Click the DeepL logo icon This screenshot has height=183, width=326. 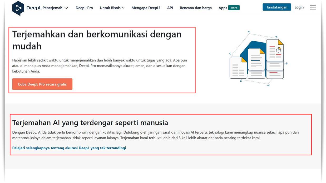pos(18,8)
